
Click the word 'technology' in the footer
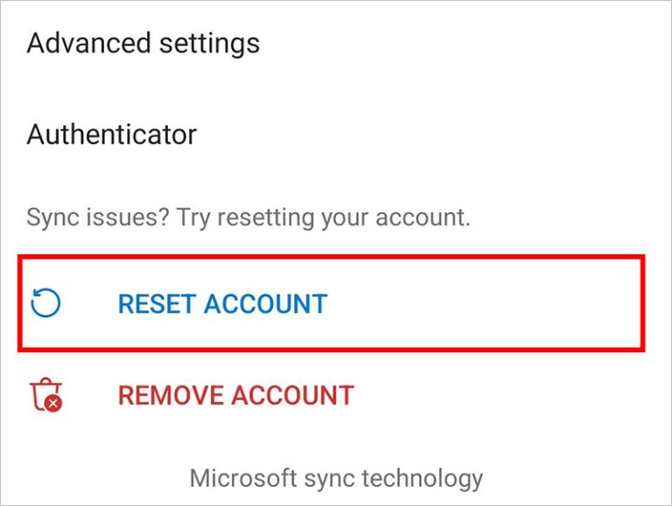423,480
